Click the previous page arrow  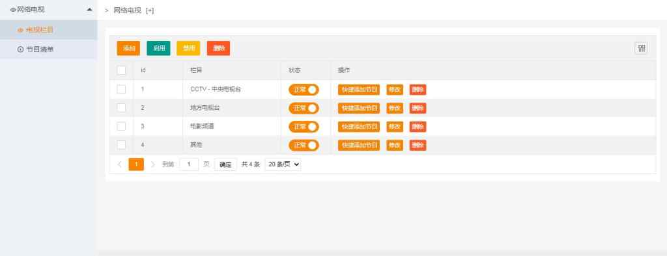(x=120, y=164)
